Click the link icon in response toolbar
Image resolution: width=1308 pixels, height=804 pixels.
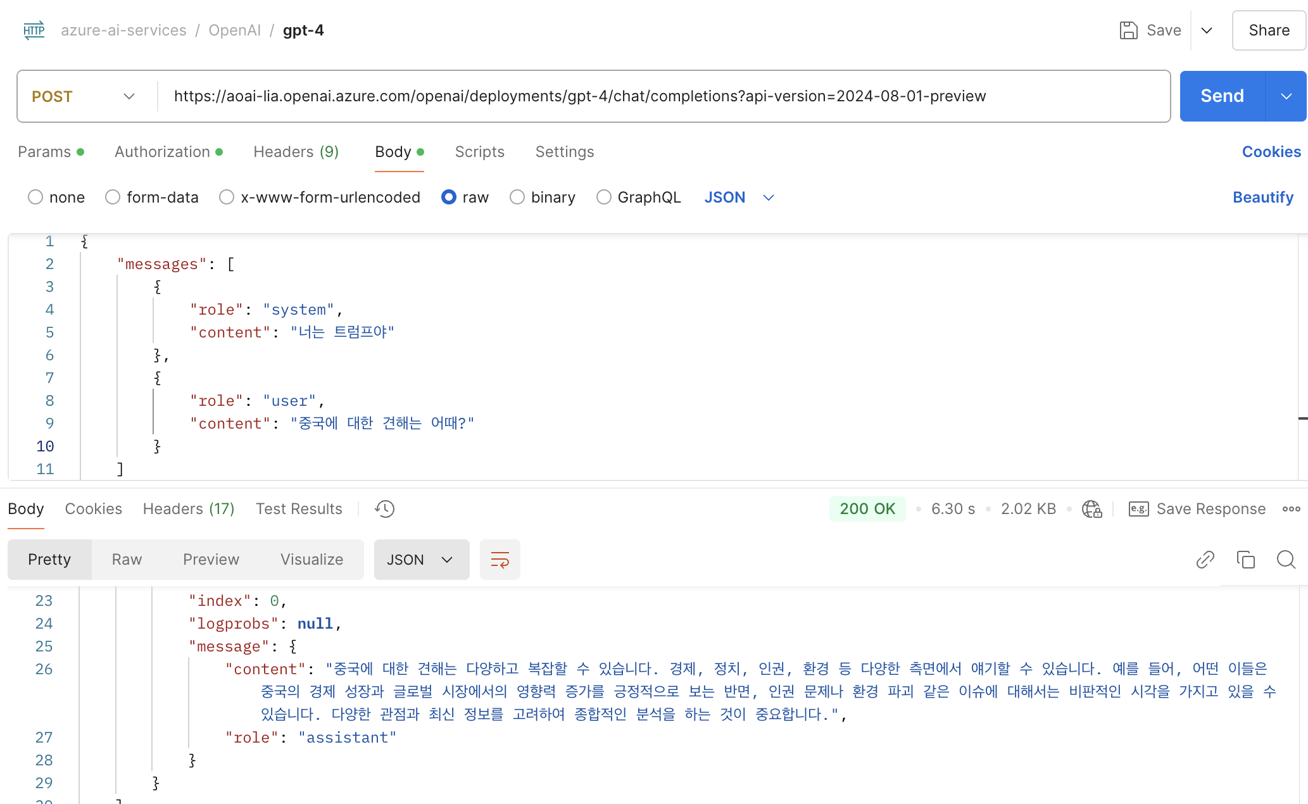1205,560
